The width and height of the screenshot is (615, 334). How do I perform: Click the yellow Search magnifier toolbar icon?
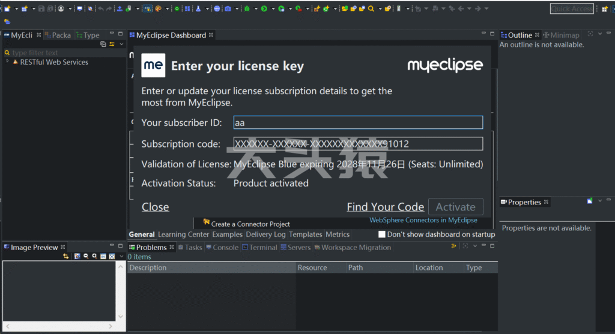point(371,9)
